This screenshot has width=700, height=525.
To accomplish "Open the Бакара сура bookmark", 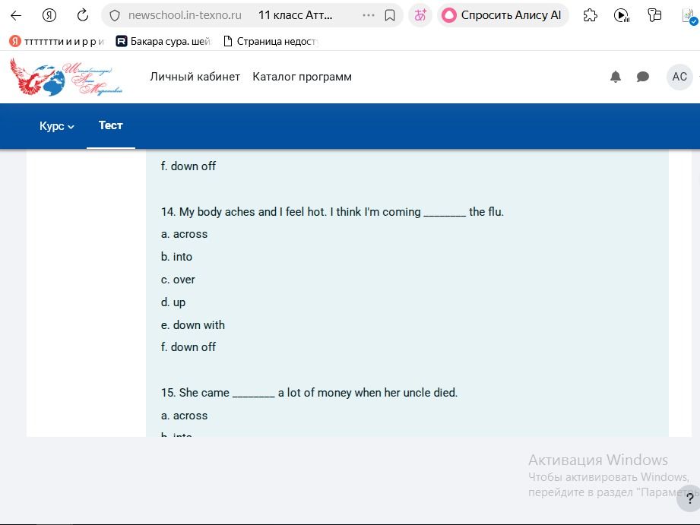I will coord(163,42).
